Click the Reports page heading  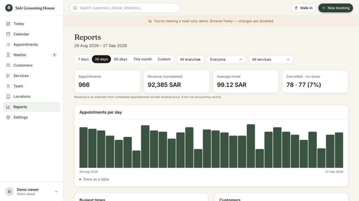click(x=88, y=37)
